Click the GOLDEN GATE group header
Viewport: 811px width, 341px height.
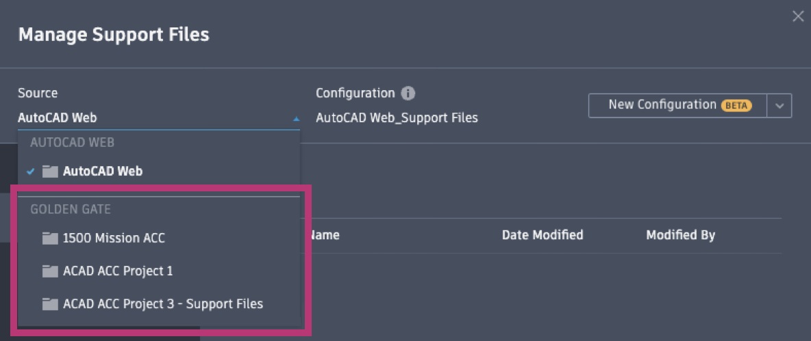click(71, 210)
